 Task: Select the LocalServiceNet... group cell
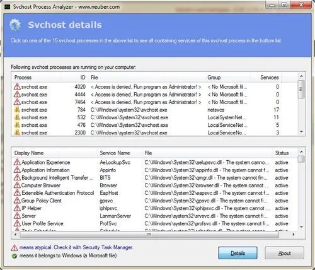point(227,125)
